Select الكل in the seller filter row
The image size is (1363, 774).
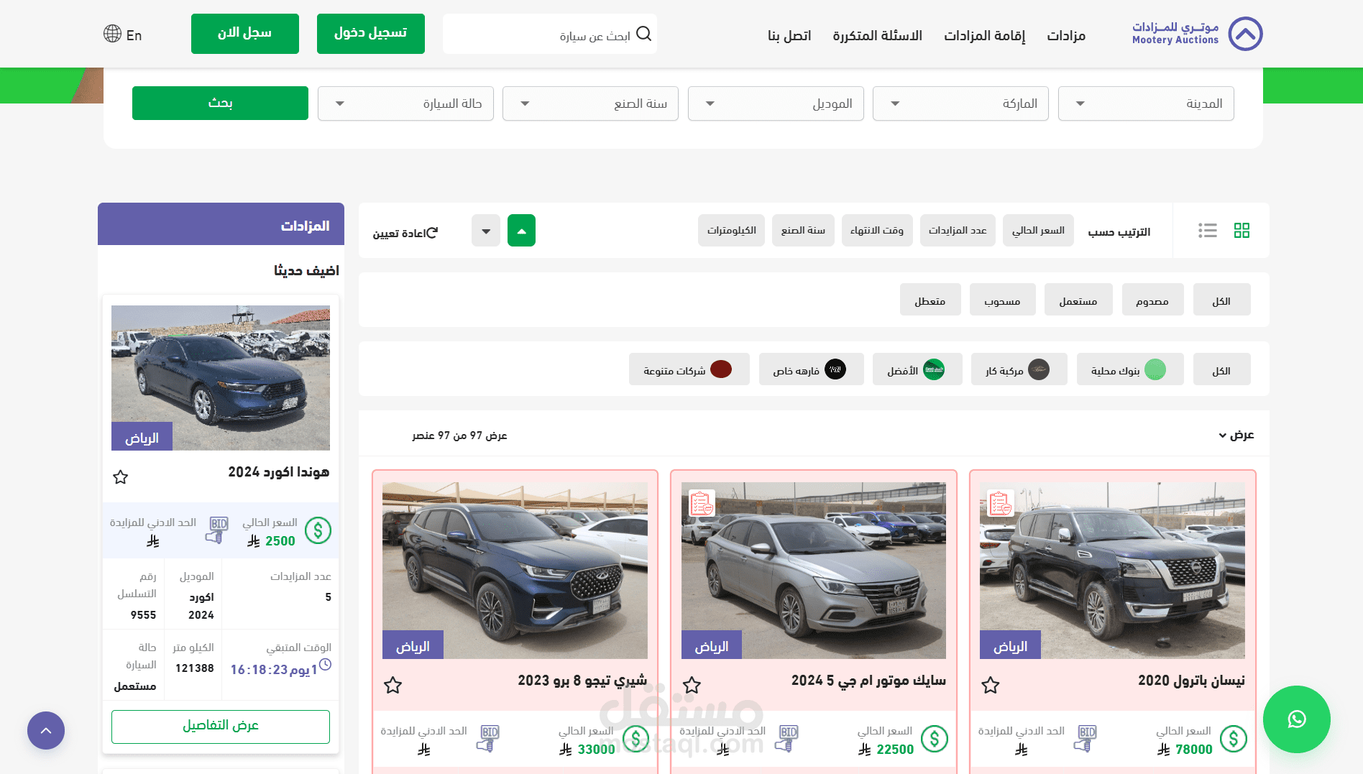(x=1221, y=369)
